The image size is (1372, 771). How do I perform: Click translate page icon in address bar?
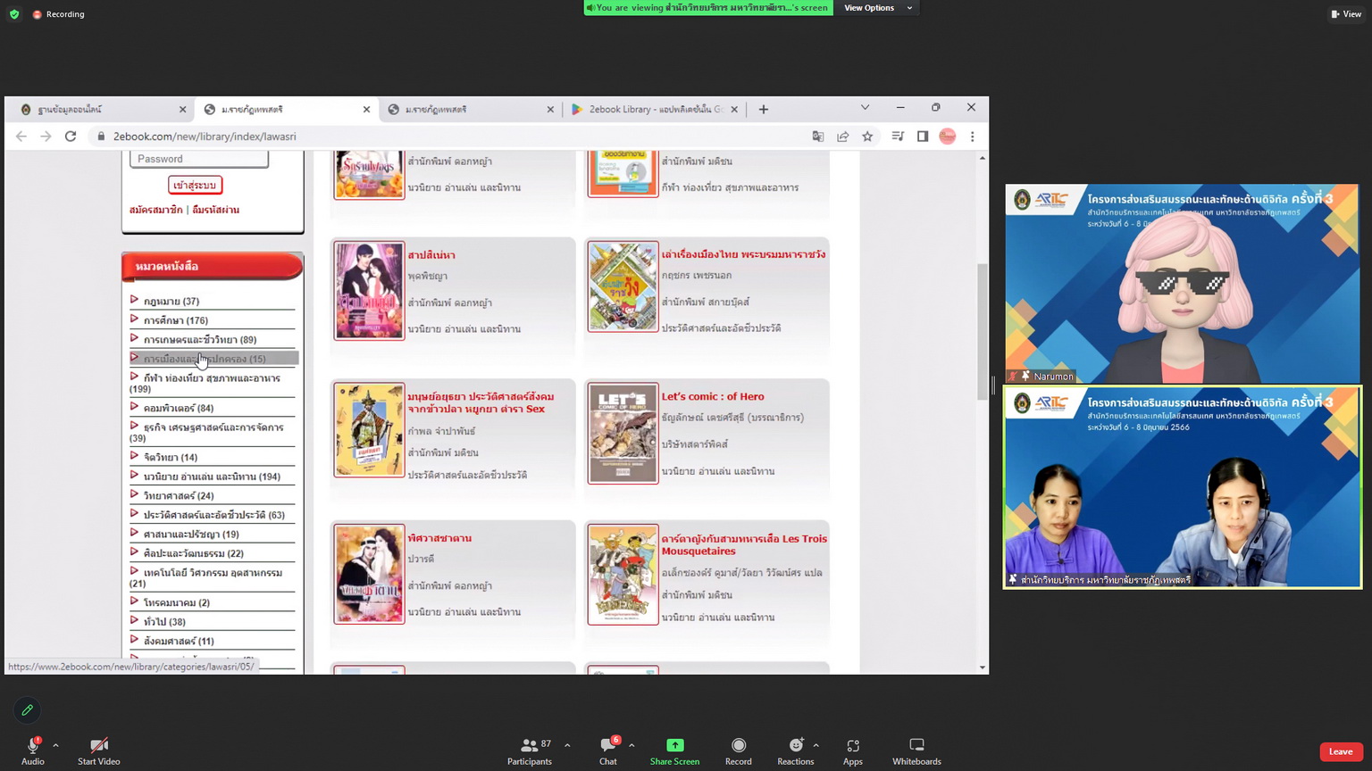pyautogui.click(x=817, y=137)
